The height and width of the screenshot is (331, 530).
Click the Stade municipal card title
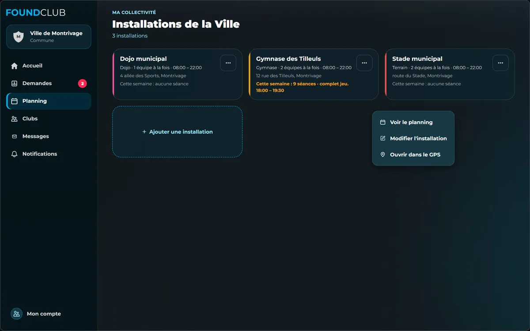coord(417,59)
